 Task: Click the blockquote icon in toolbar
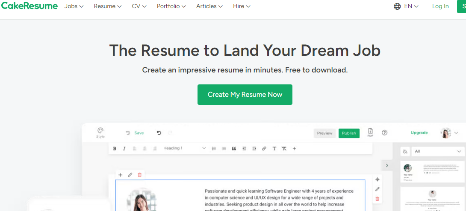(x=234, y=148)
